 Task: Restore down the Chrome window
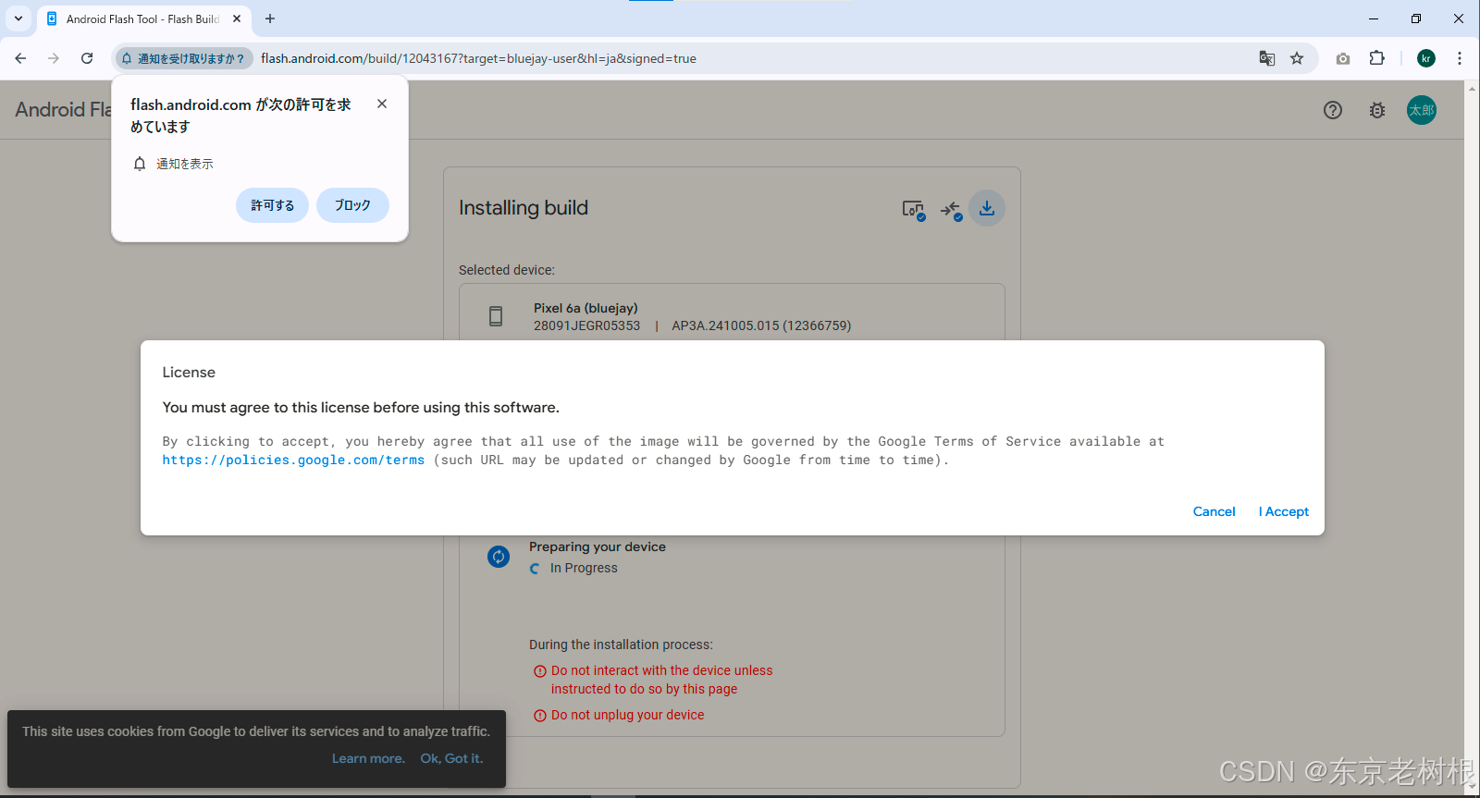tap(1416, 18)
